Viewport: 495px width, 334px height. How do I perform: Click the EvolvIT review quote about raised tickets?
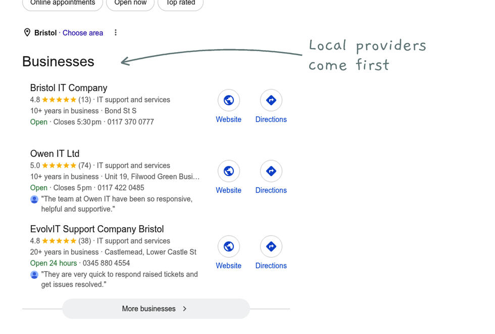[119, 279]
